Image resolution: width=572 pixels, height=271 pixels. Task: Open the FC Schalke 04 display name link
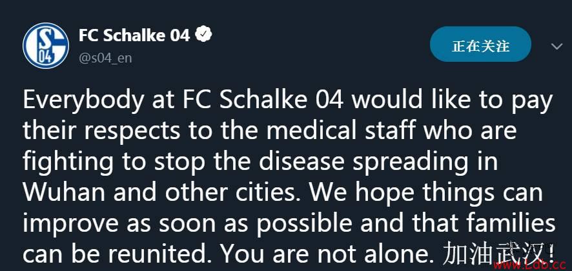click(134, 35)
